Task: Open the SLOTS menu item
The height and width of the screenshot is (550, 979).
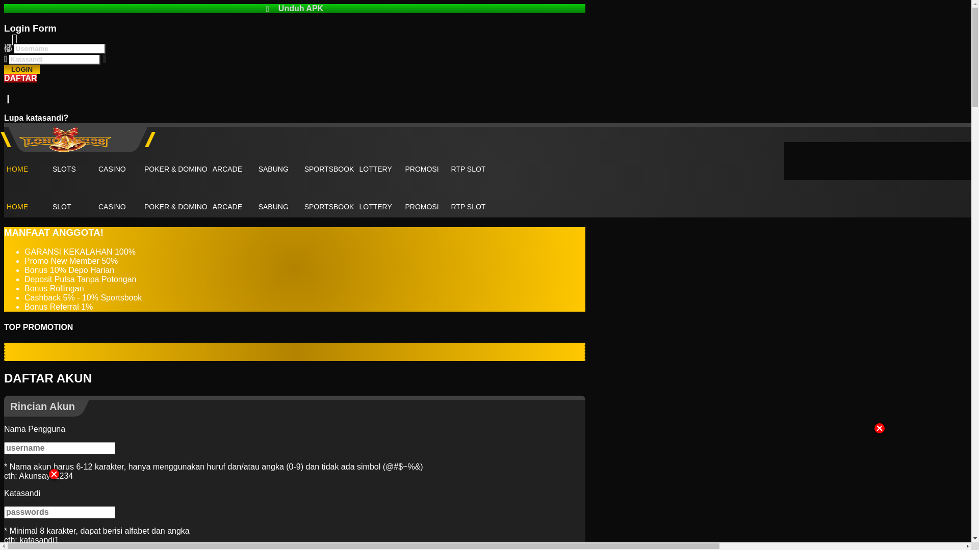Action: [64, 169]
